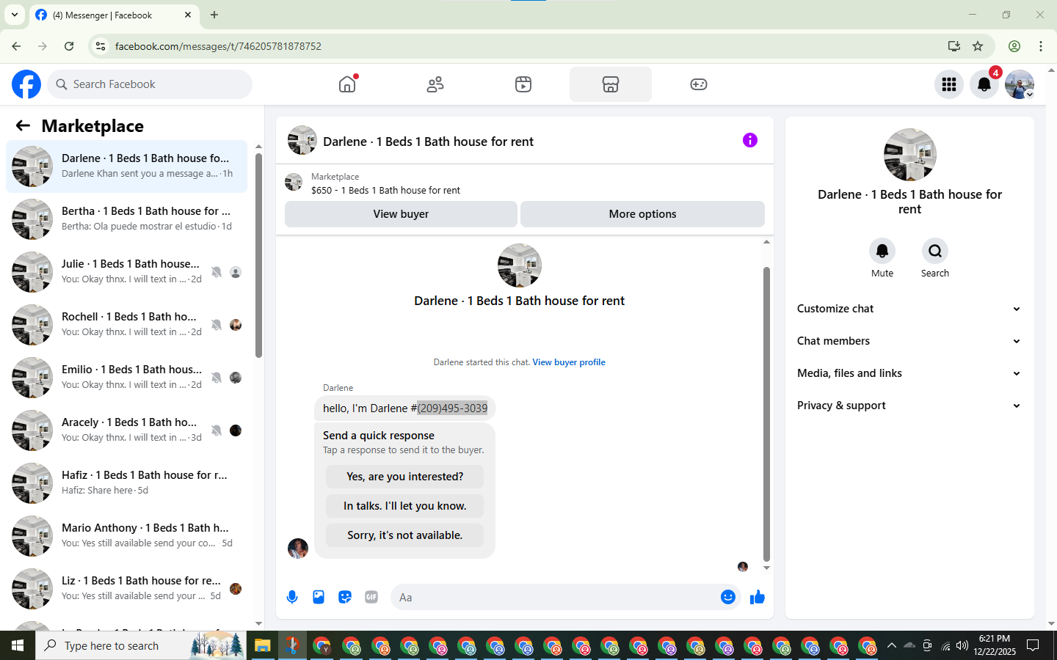Viewport: 1057px width, 660px height.
Task: Click the conversation message area scrollbar
Action: [x=766, y=414]
